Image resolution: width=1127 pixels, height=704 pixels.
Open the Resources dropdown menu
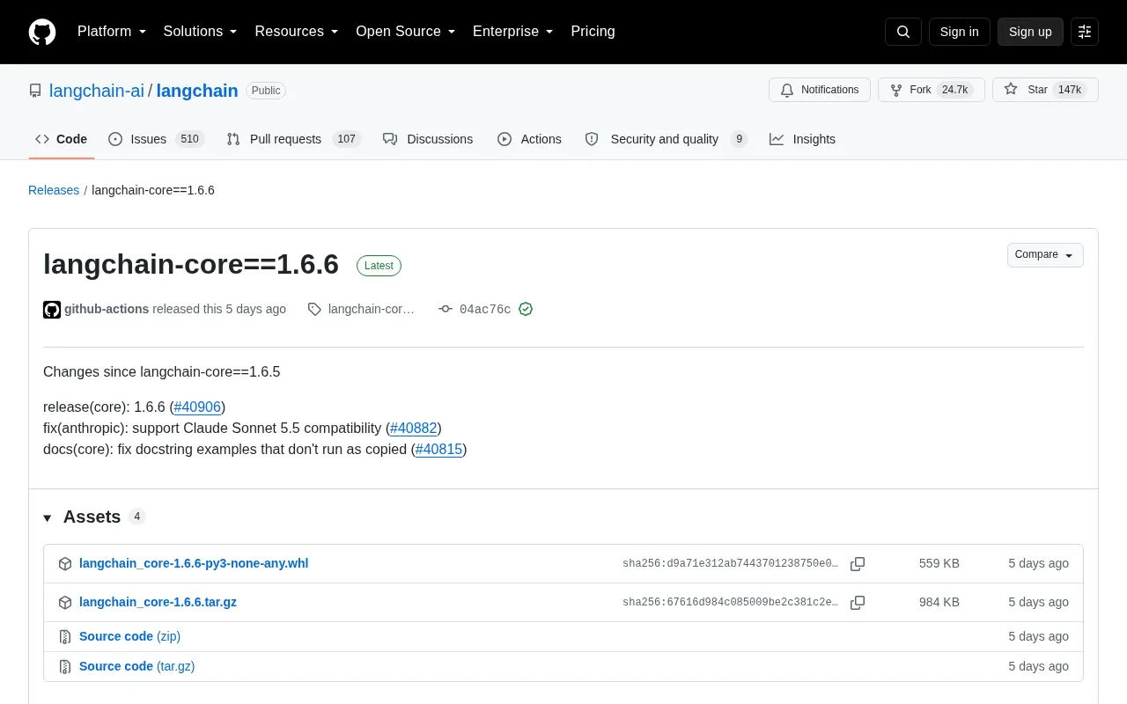pyautogui.click(x=297, y=32)
